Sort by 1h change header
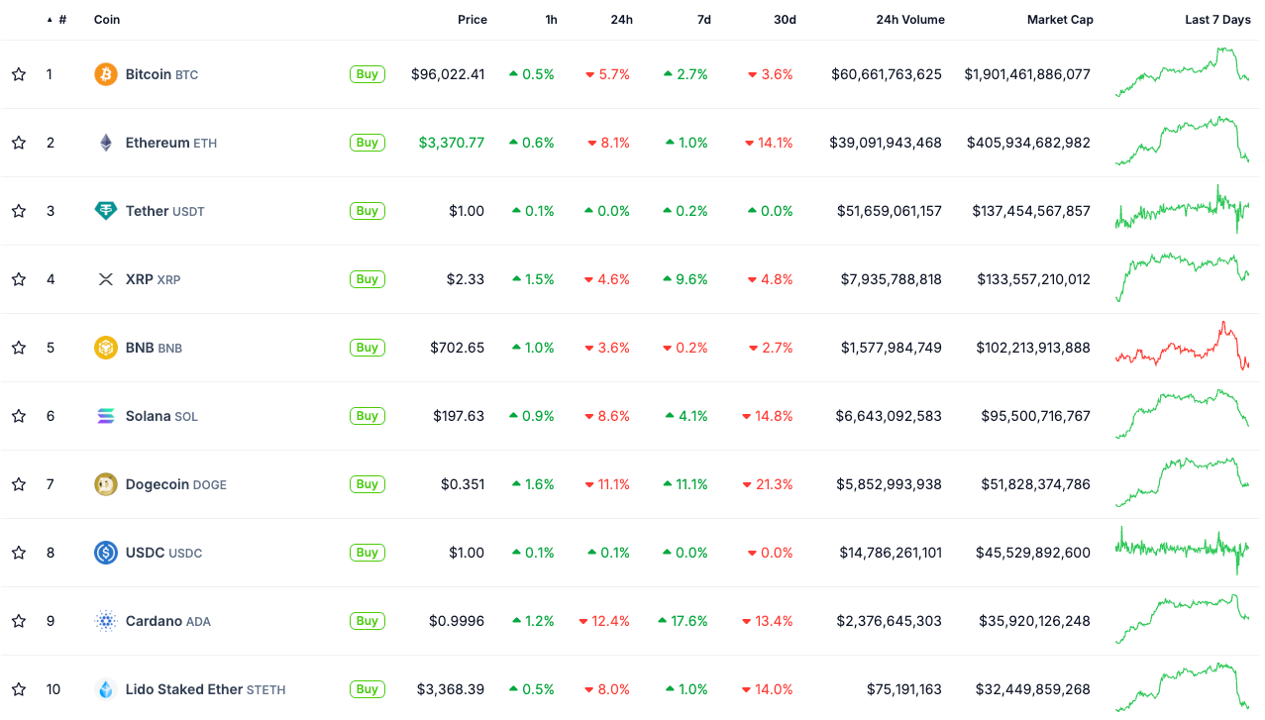Screen dimensions: 1265x720 coord(551,20)
